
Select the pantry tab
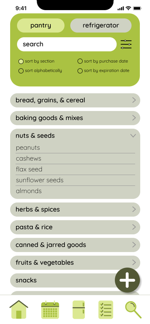pyautogui.click(x=41, y=25)
